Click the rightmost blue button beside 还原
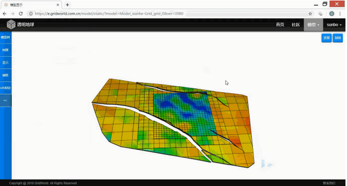The image size is (347, 186). coord(338,38)
